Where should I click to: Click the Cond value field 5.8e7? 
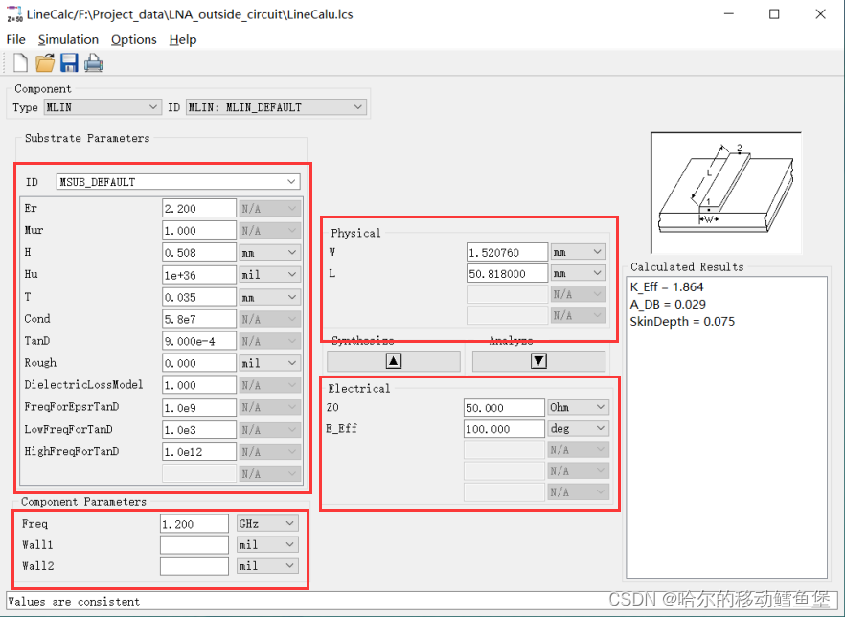tap(199, 319)
